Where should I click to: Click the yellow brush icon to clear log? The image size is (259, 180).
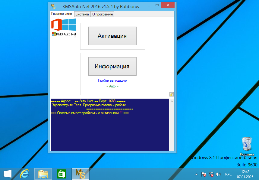click(171, 94)
